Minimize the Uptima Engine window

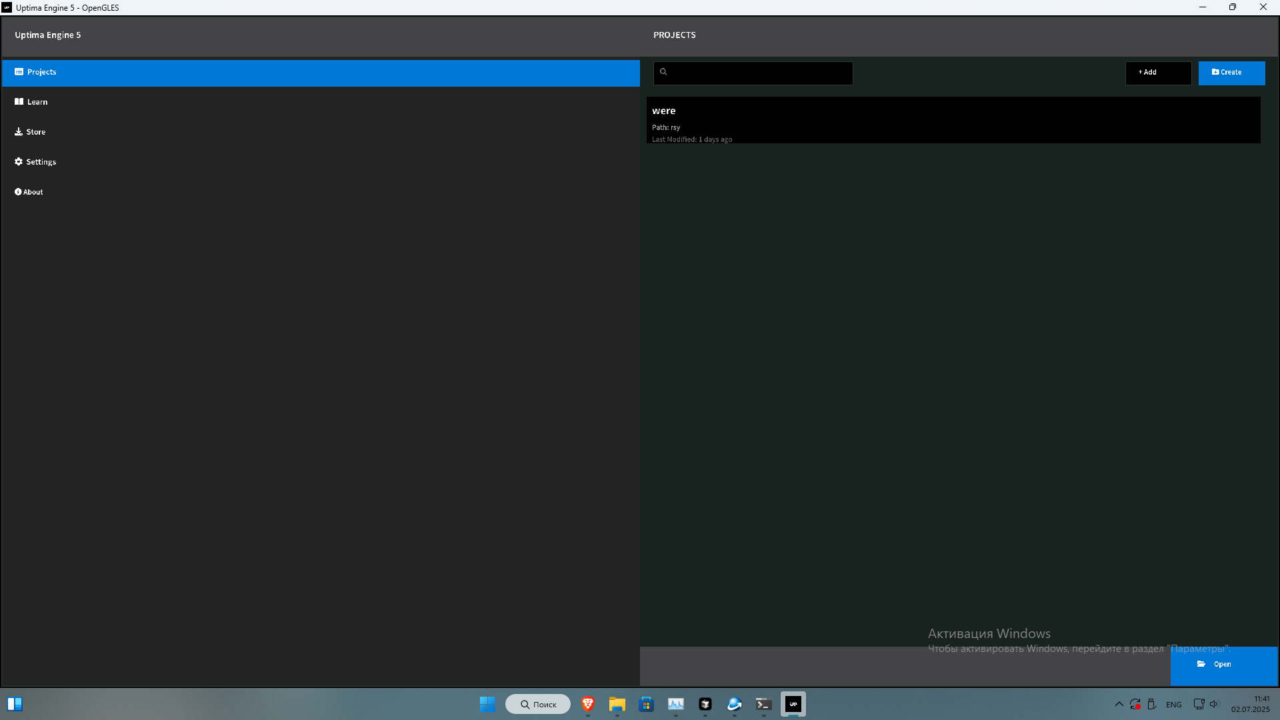1203,7
